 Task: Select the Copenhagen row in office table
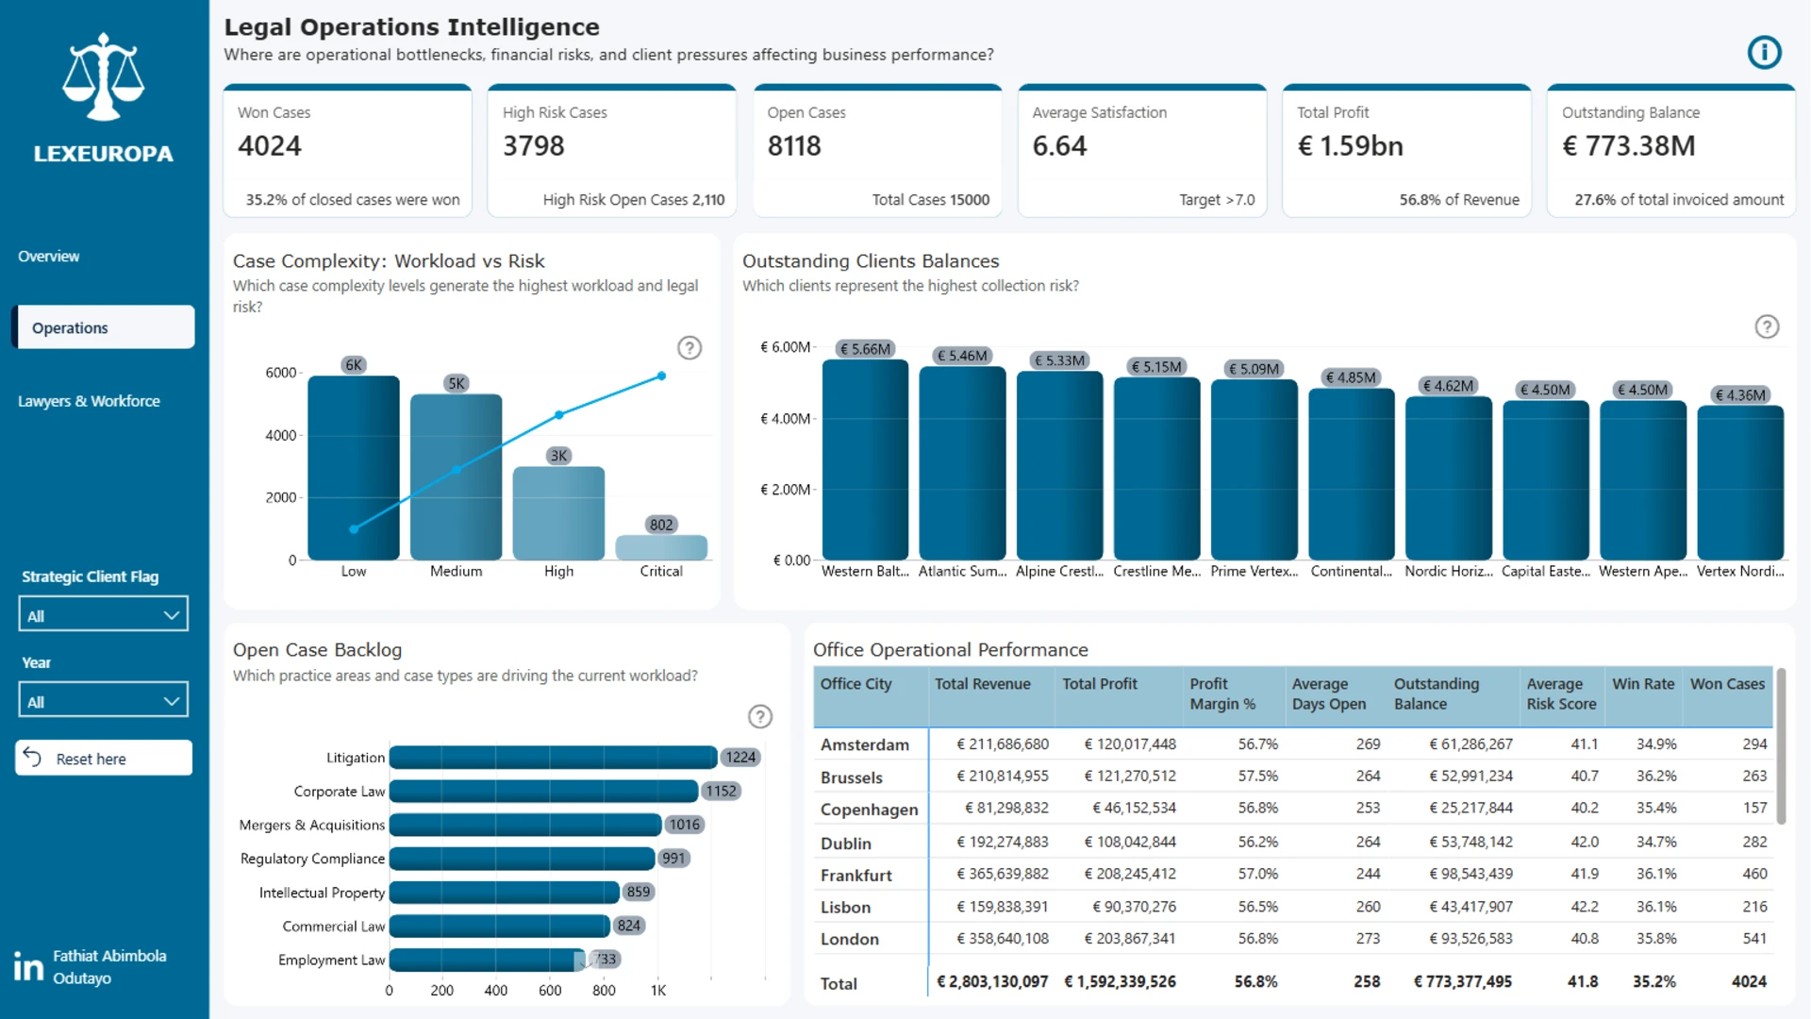click(x=1293, y=809)
